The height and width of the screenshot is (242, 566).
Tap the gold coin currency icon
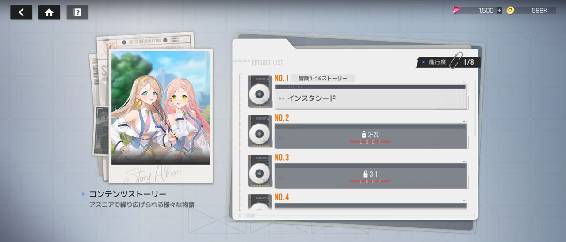click(511, 10)
